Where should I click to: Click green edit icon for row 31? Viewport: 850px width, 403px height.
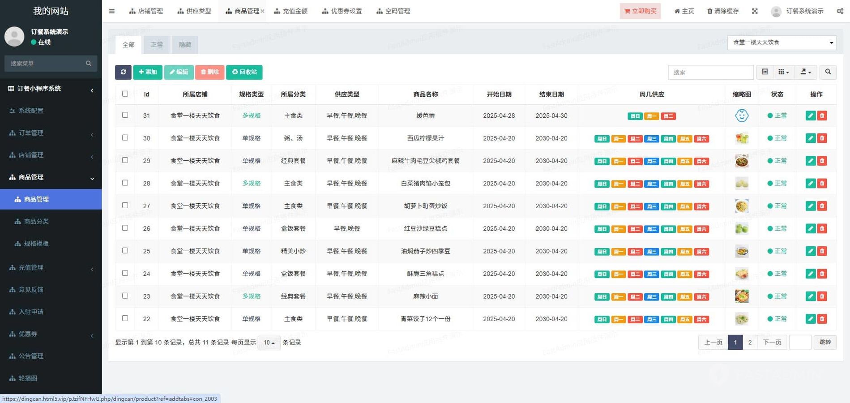(x=810, y=116)
